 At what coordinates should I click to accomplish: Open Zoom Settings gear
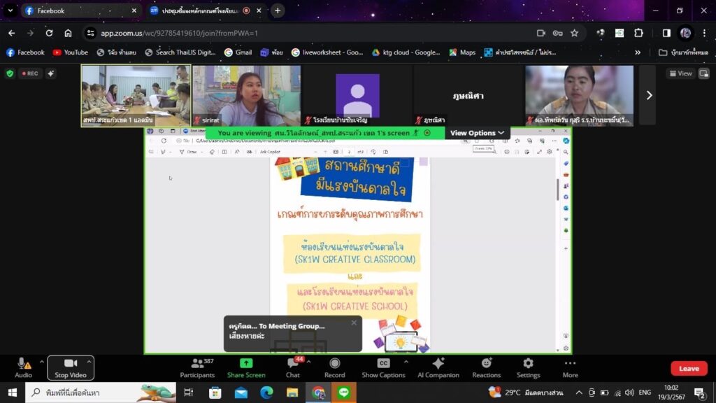pos(529,368)
